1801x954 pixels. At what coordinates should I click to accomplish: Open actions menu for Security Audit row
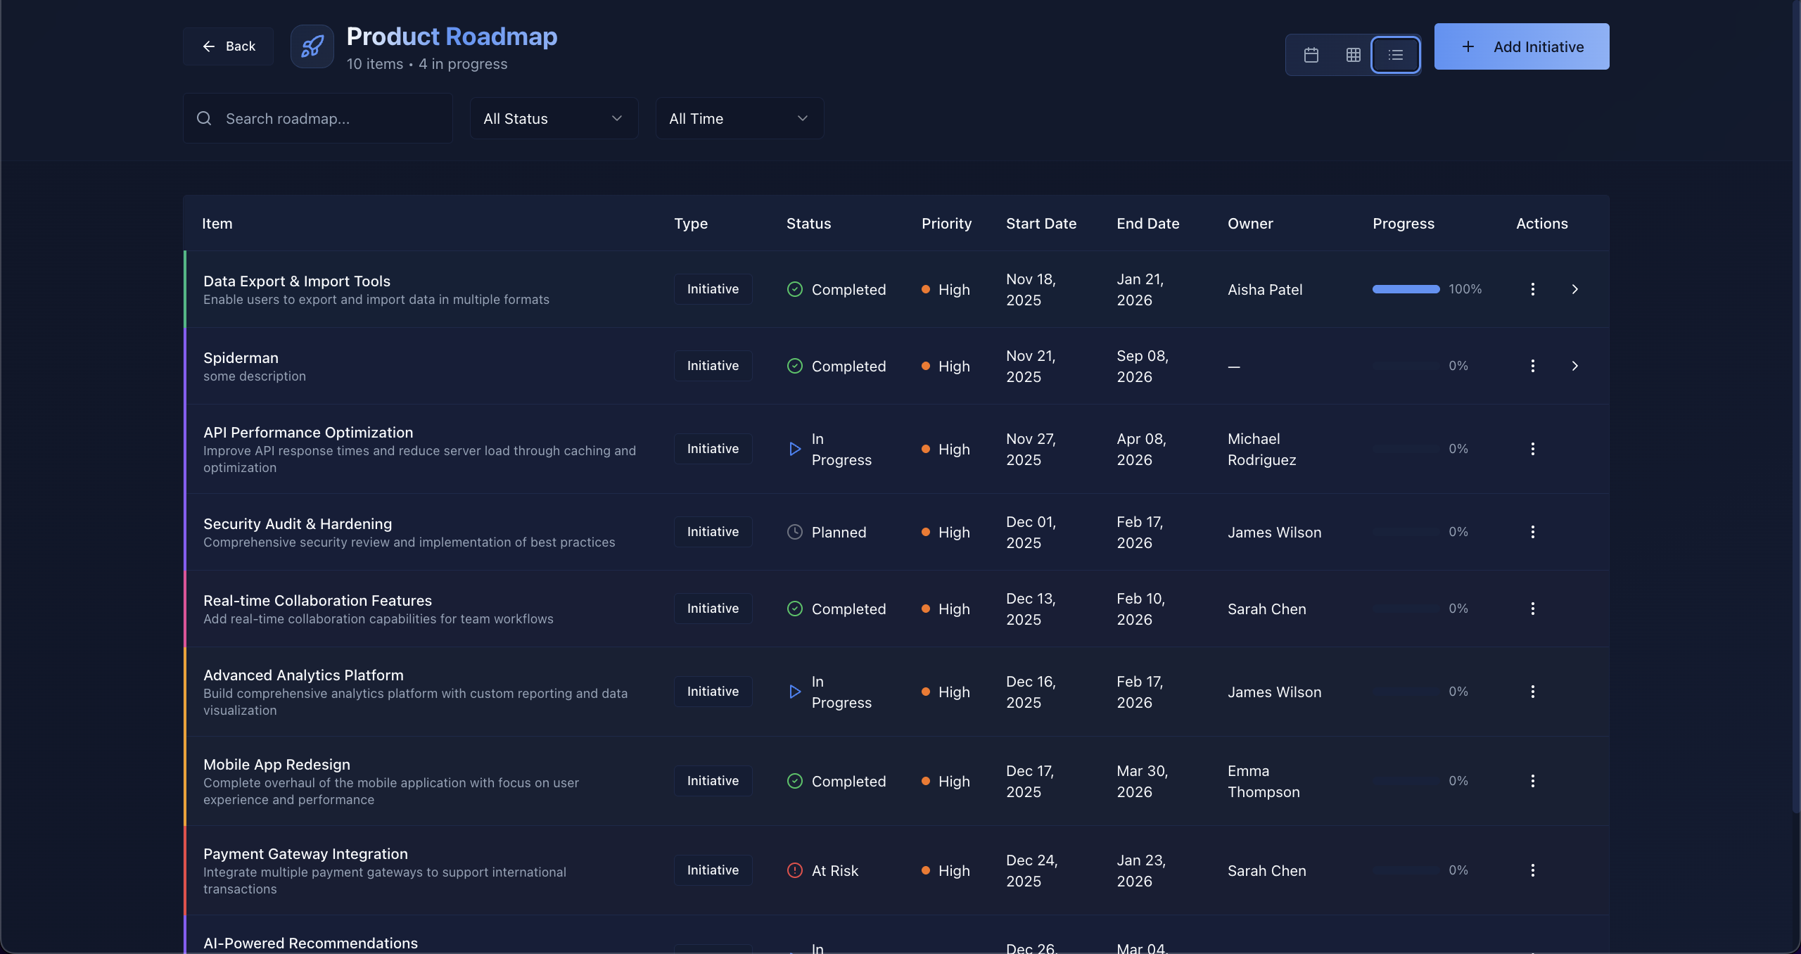pos(1532,532)
